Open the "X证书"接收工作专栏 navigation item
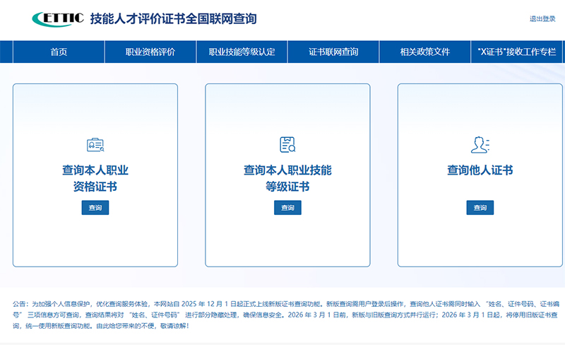 point(517,52)
